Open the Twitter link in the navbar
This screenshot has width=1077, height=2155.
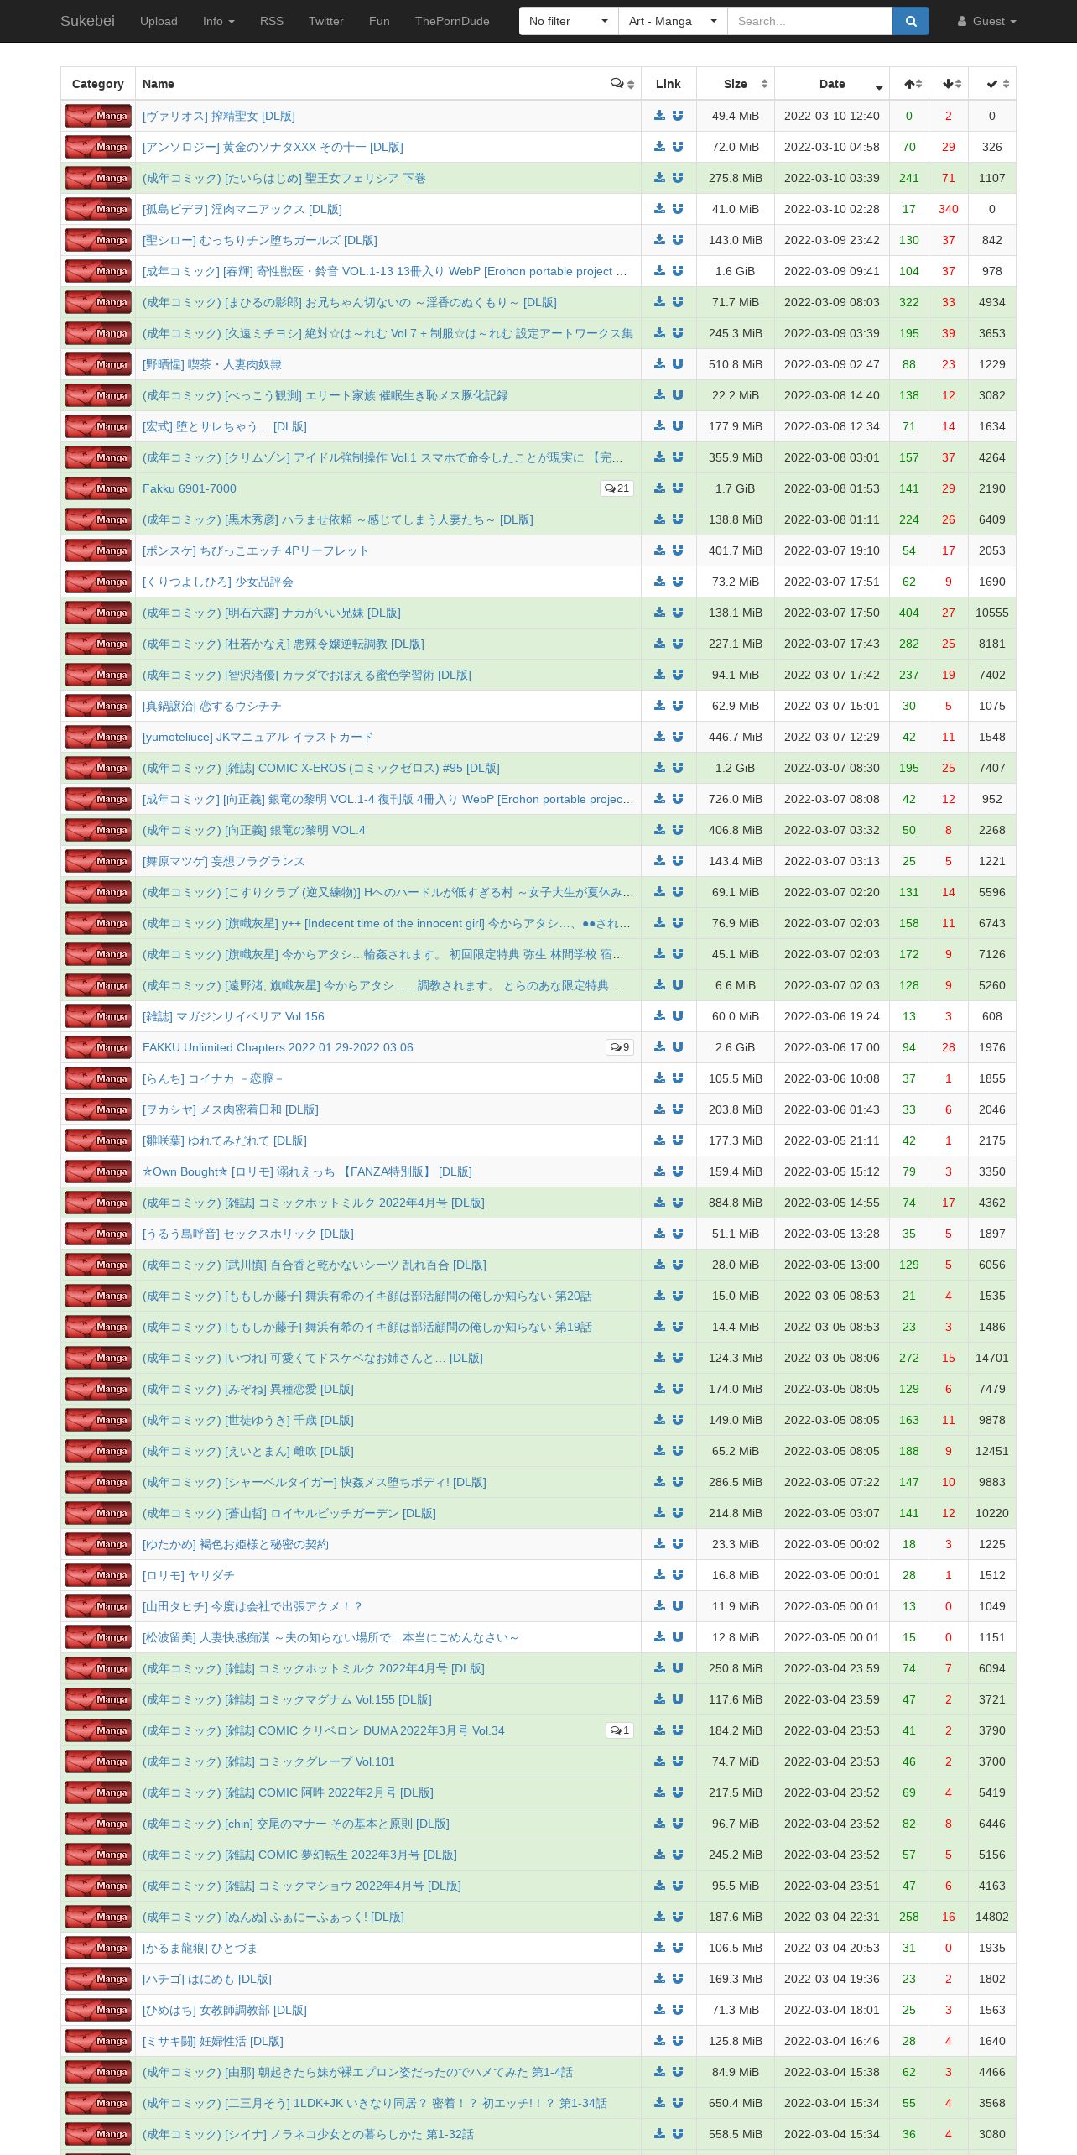326,21
